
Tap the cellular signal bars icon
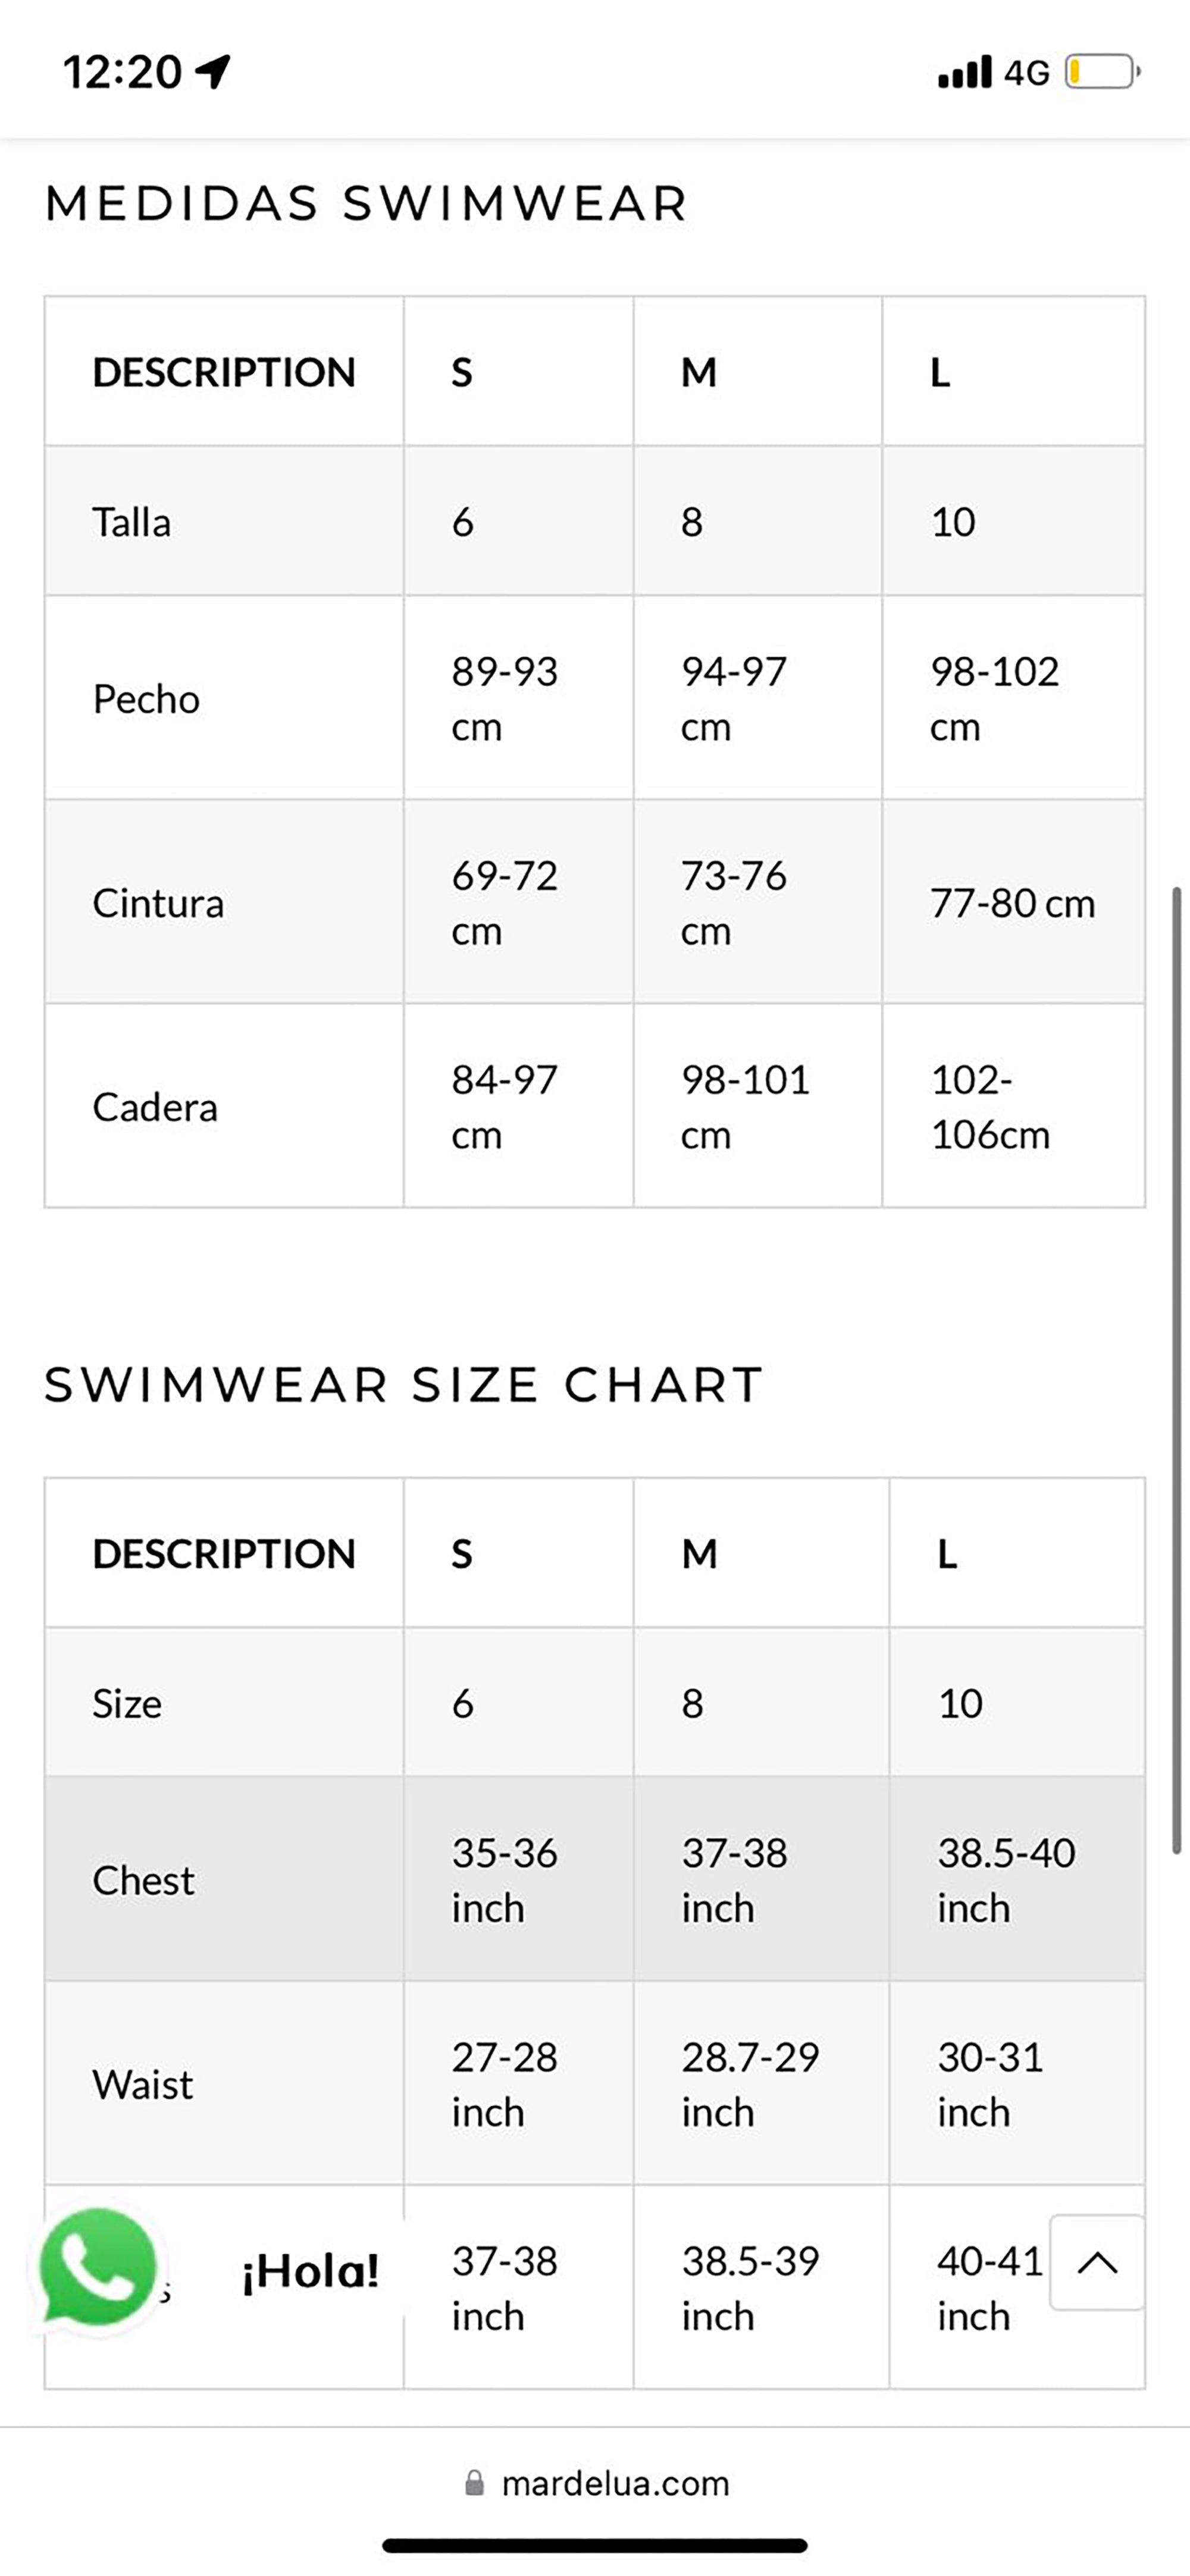pyautogui.click(x=964, y=72)
